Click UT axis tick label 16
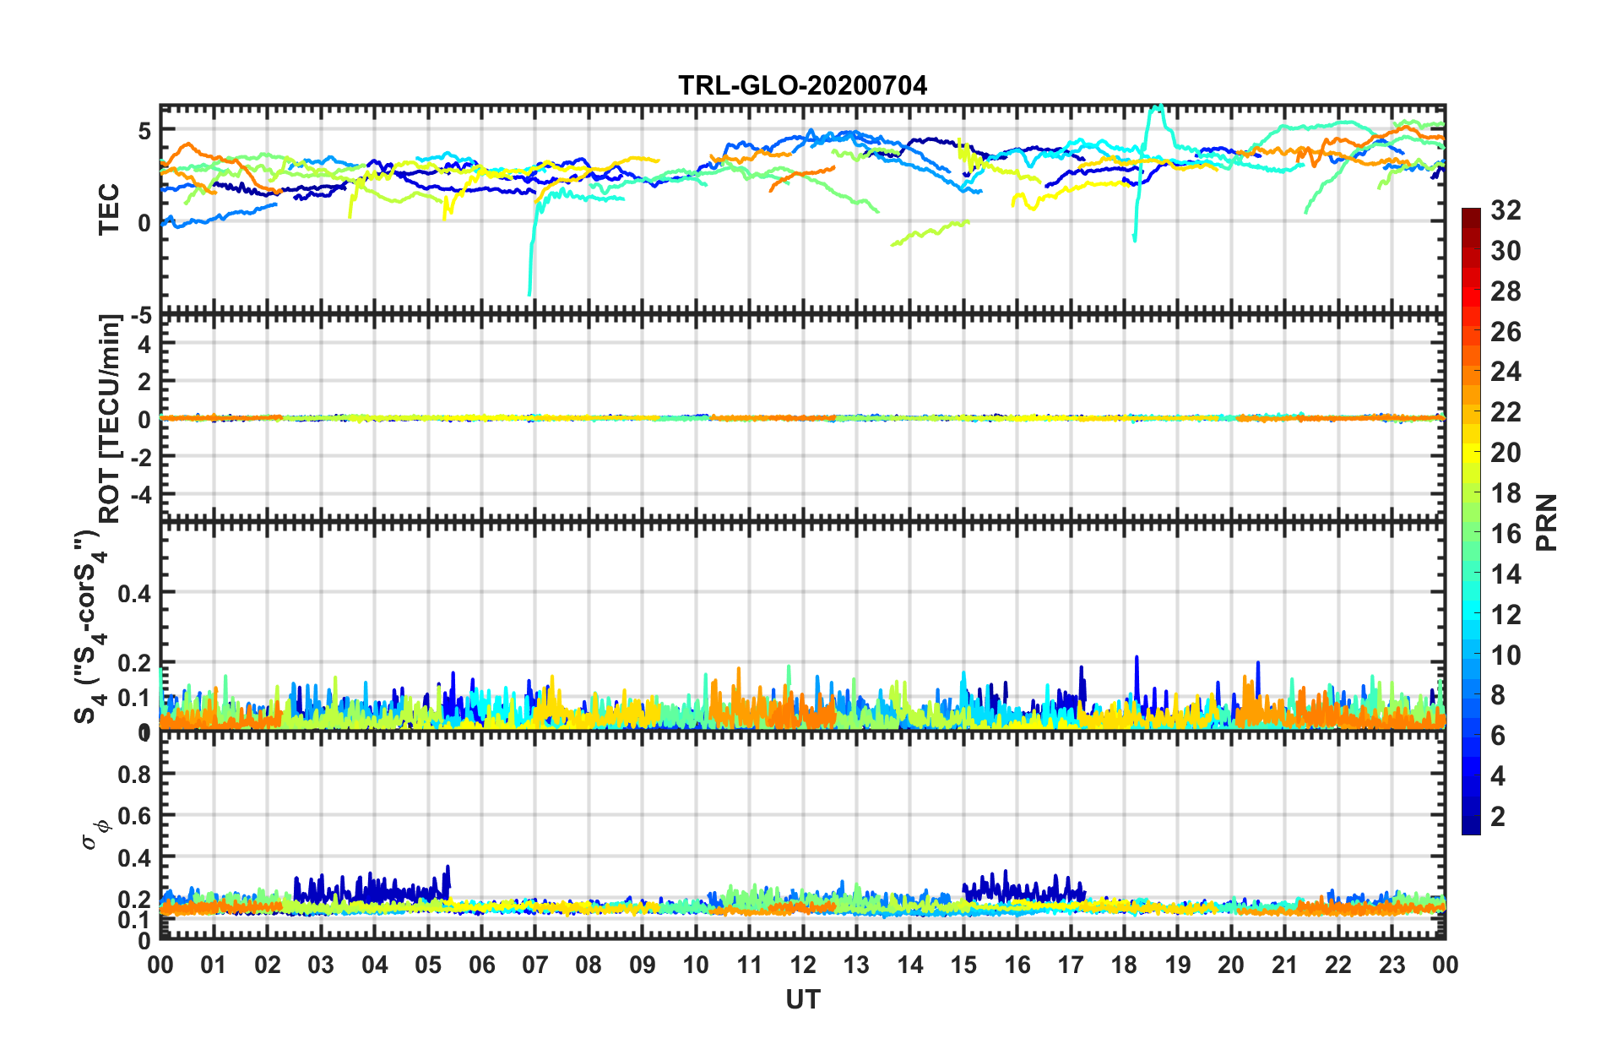1606x1044 pixels. (1017, 965)
